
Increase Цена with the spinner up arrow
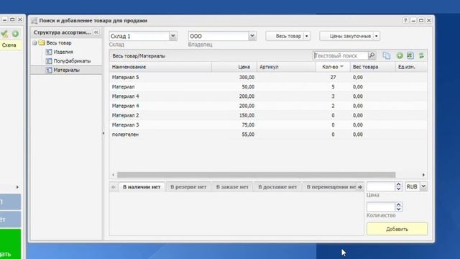click(398, 184)
